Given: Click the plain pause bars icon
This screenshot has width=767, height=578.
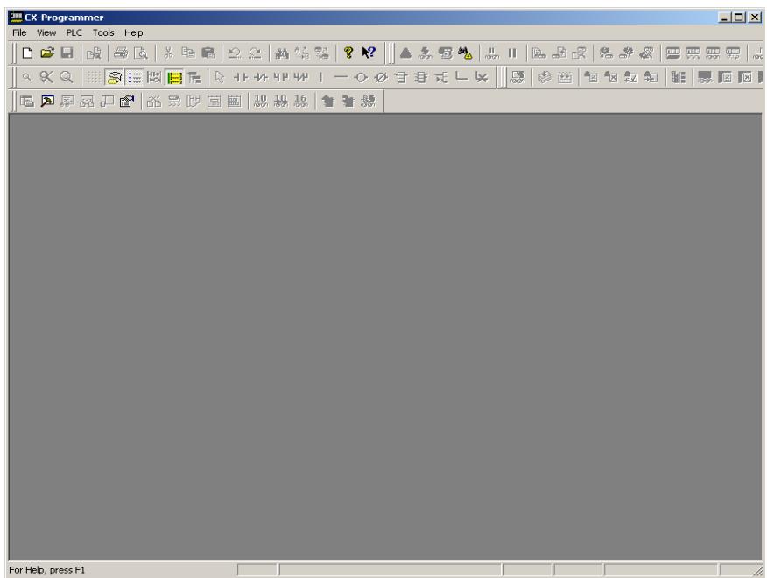Looking at the screenshot, I should (x=512, y=53).
